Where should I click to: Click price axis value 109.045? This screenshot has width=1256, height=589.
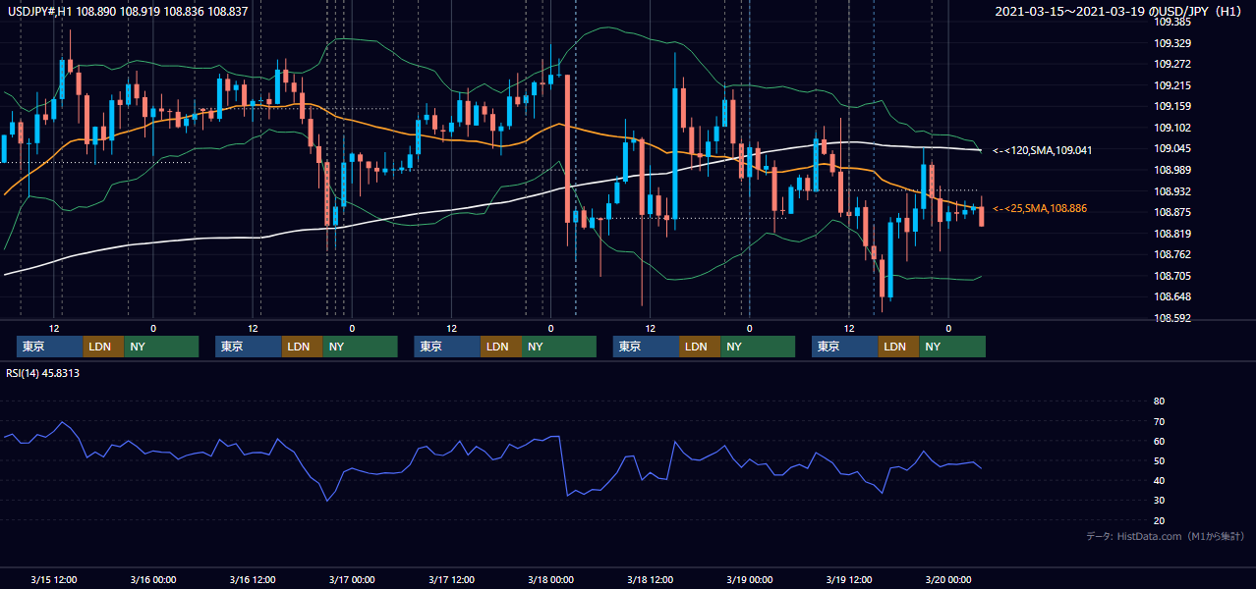1172,149
